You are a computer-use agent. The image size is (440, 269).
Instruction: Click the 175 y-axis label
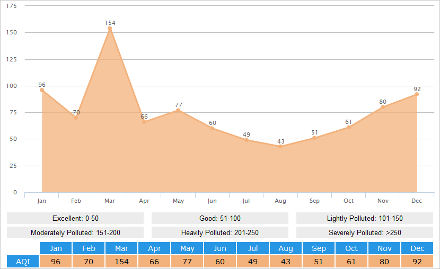pyautogui.click(x=12, y=6)
